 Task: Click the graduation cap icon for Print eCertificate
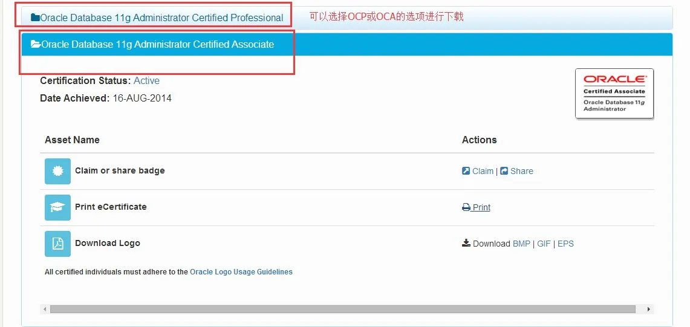pyautogui.click(x=57, y=207)
